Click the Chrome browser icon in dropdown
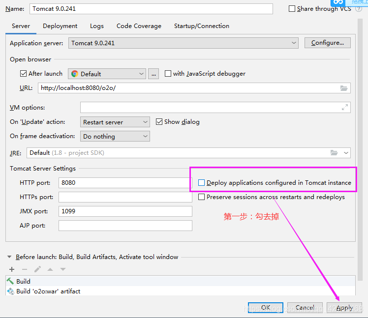 [75, 74]
